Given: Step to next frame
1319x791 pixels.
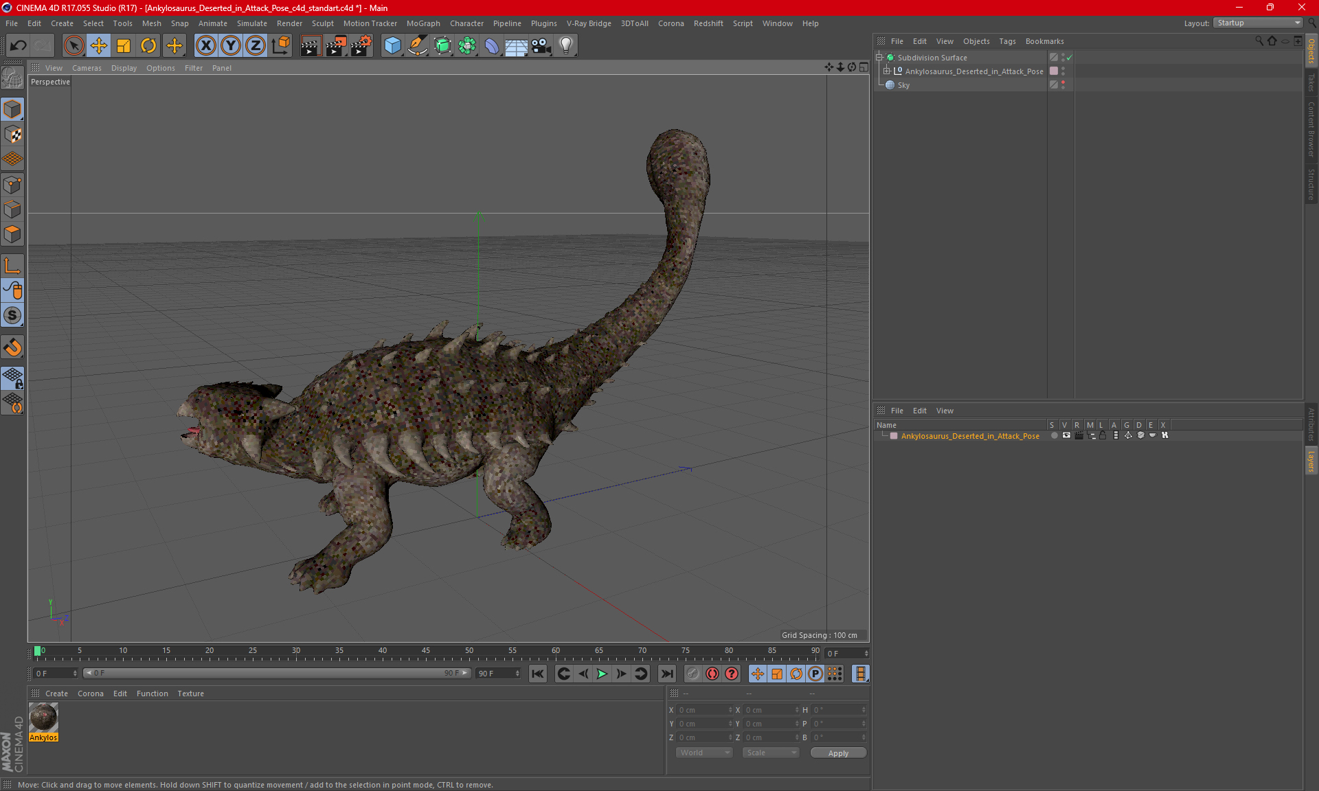Looking at the screenshot, I should pyautogui.click(x=621, y=674).
